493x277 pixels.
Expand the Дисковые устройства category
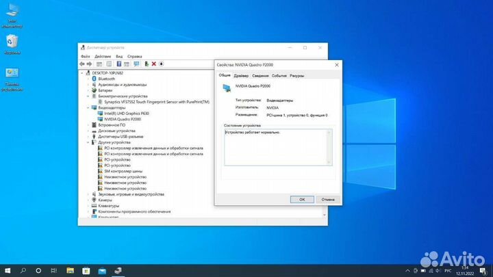pos(88,131)
